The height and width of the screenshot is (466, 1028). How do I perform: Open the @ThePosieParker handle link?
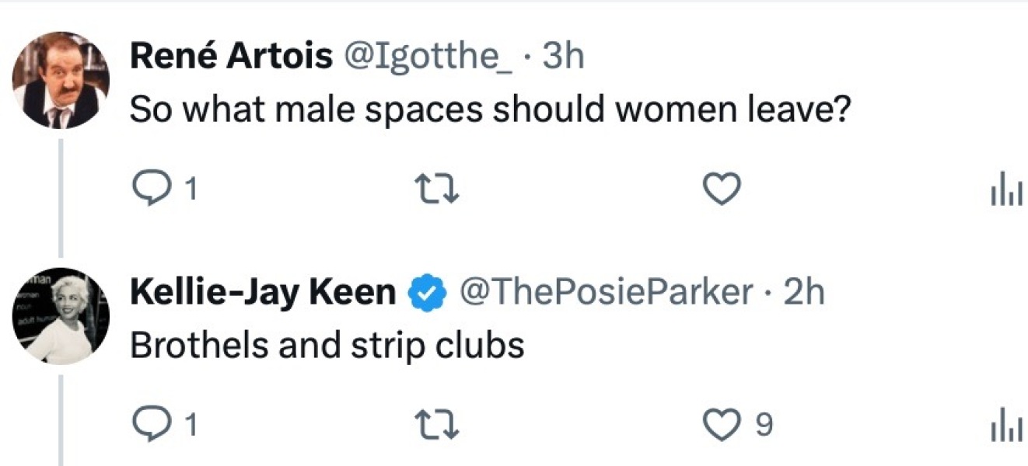point(607,293)
